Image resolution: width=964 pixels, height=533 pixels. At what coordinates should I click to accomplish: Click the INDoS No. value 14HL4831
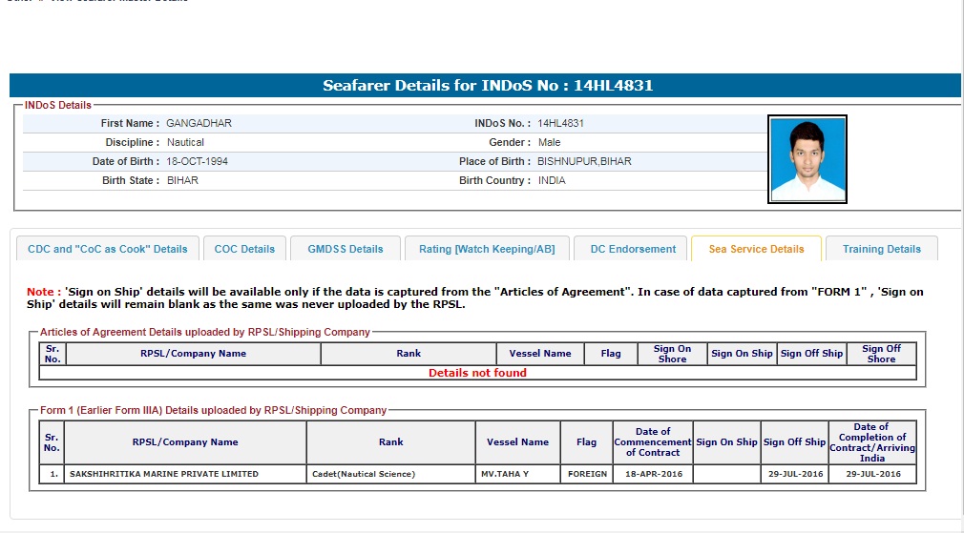[x=561, y=123]
